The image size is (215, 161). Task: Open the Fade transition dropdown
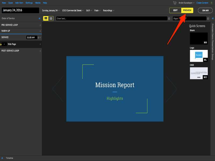tap(98, 10)
